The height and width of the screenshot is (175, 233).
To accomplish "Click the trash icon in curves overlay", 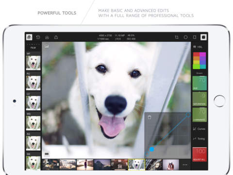I will click(x=150, y=117).
